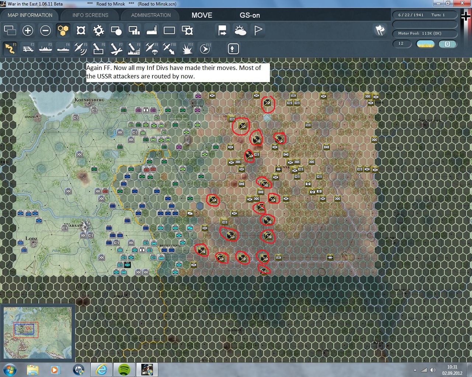This screenshot has height=377, width=472.
Task: Click the boxed up-arrow toolbar button
Action: pos(233,49)
